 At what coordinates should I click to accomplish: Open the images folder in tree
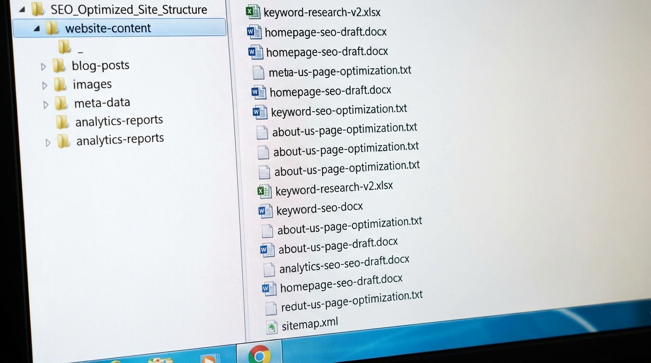[92, 85]
